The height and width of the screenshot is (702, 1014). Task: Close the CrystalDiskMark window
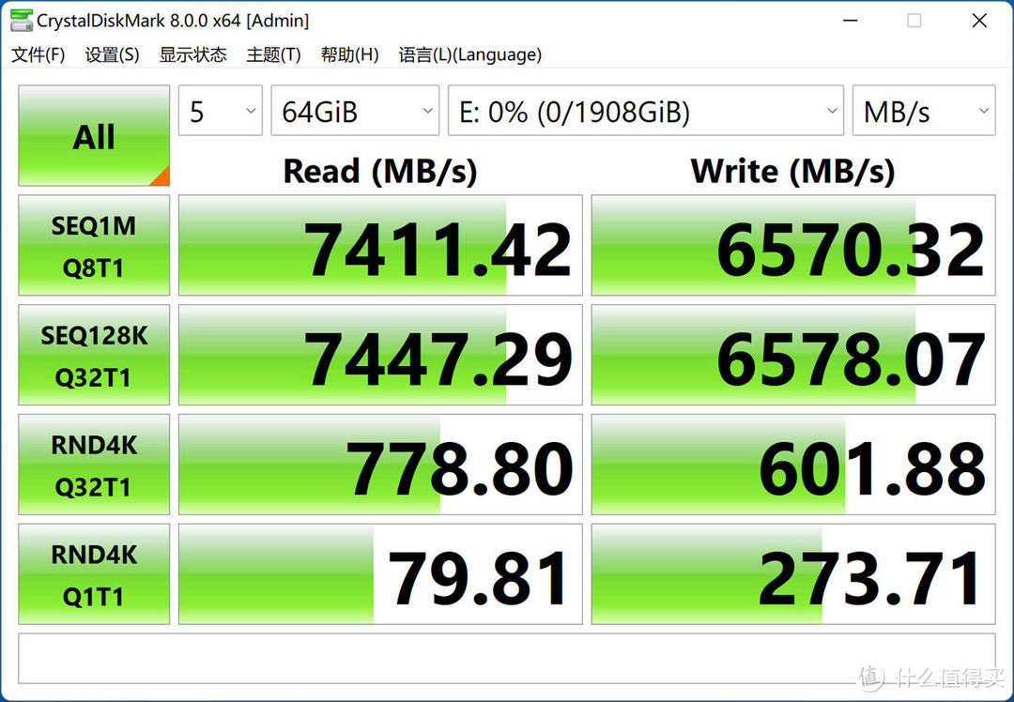click(979, 21)
